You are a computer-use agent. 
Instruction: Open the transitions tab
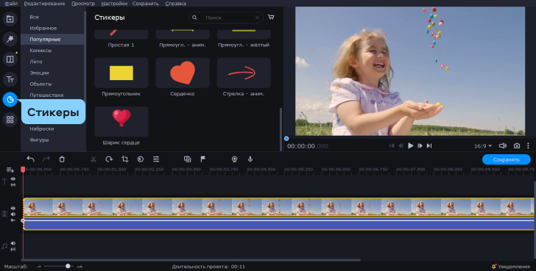click(x=10, y=59)
